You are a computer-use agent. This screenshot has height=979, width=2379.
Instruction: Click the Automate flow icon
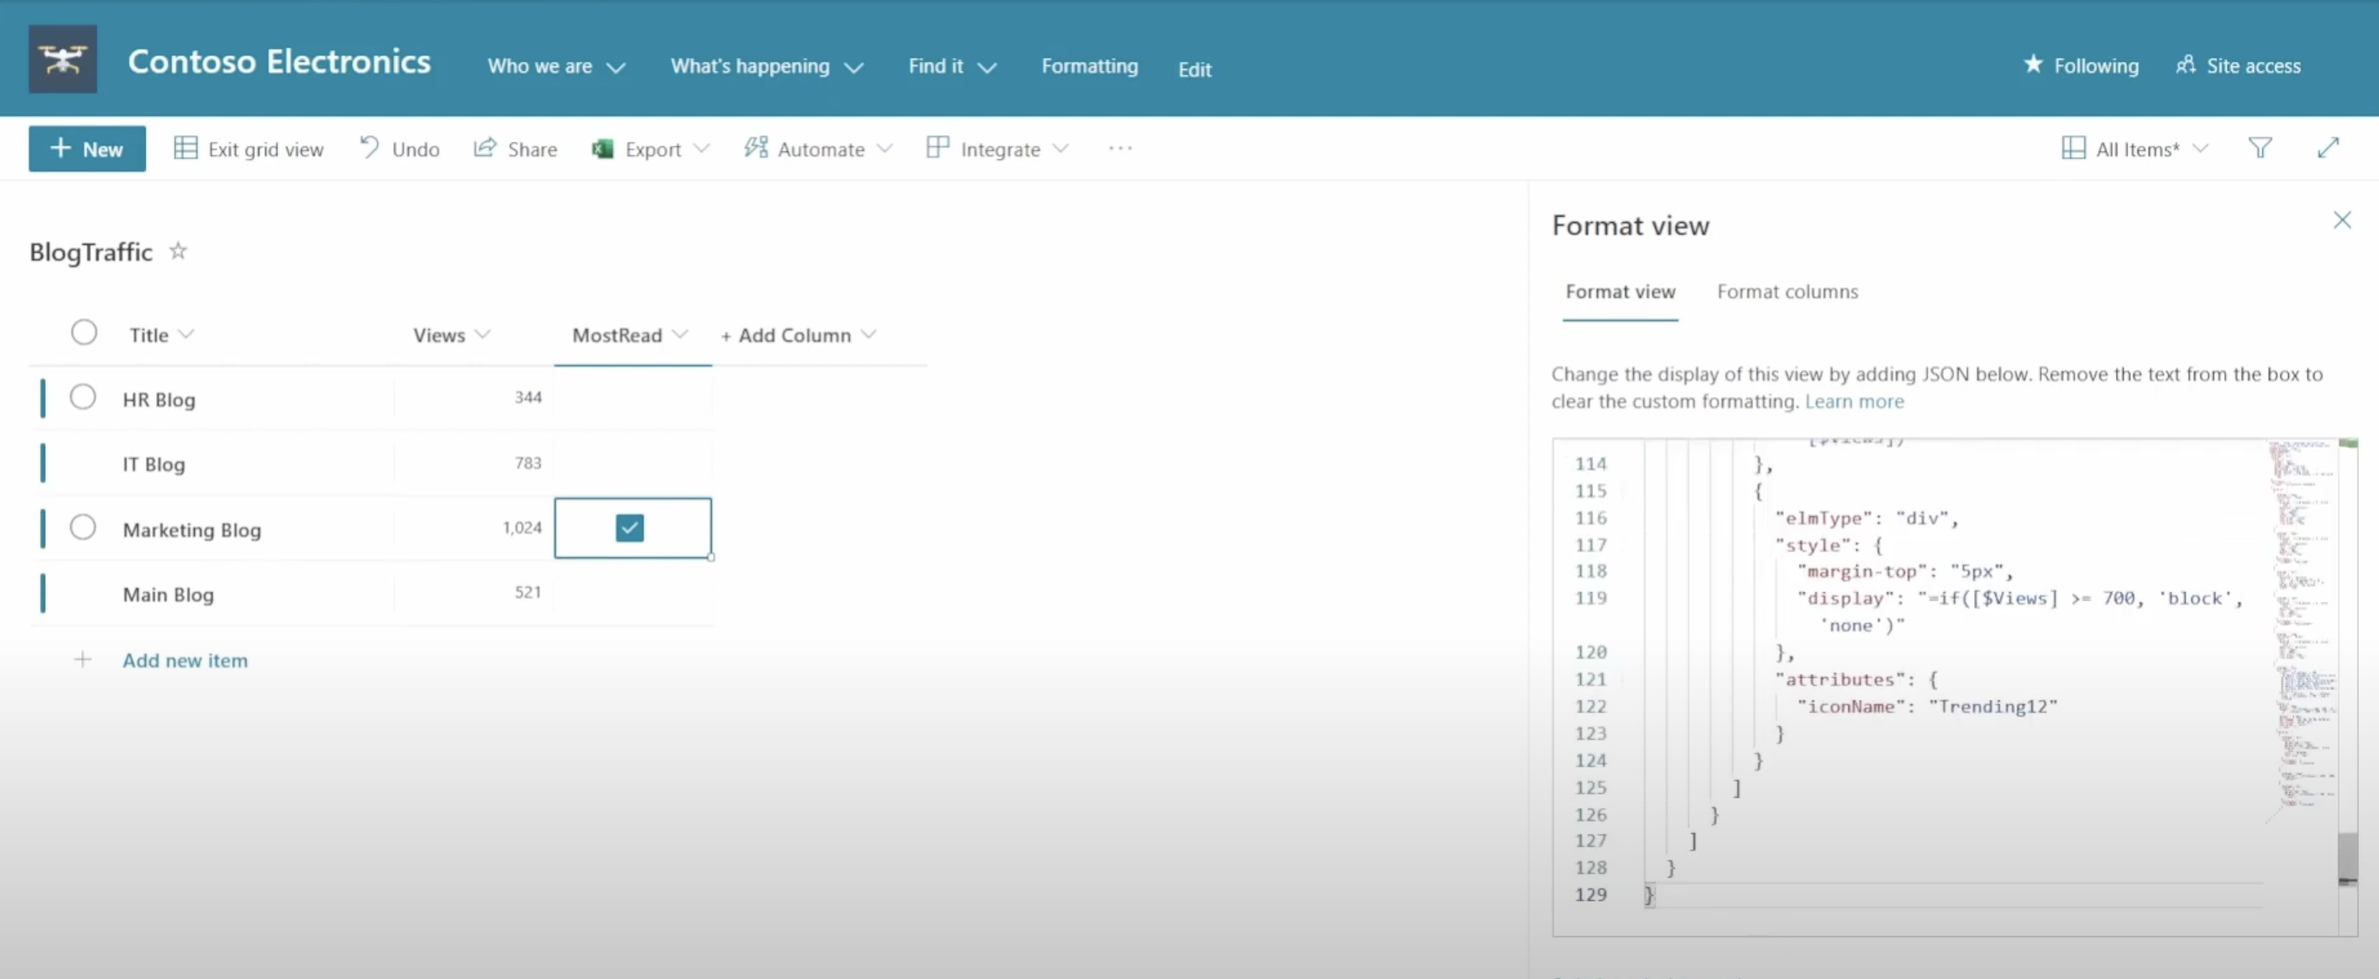755,148
